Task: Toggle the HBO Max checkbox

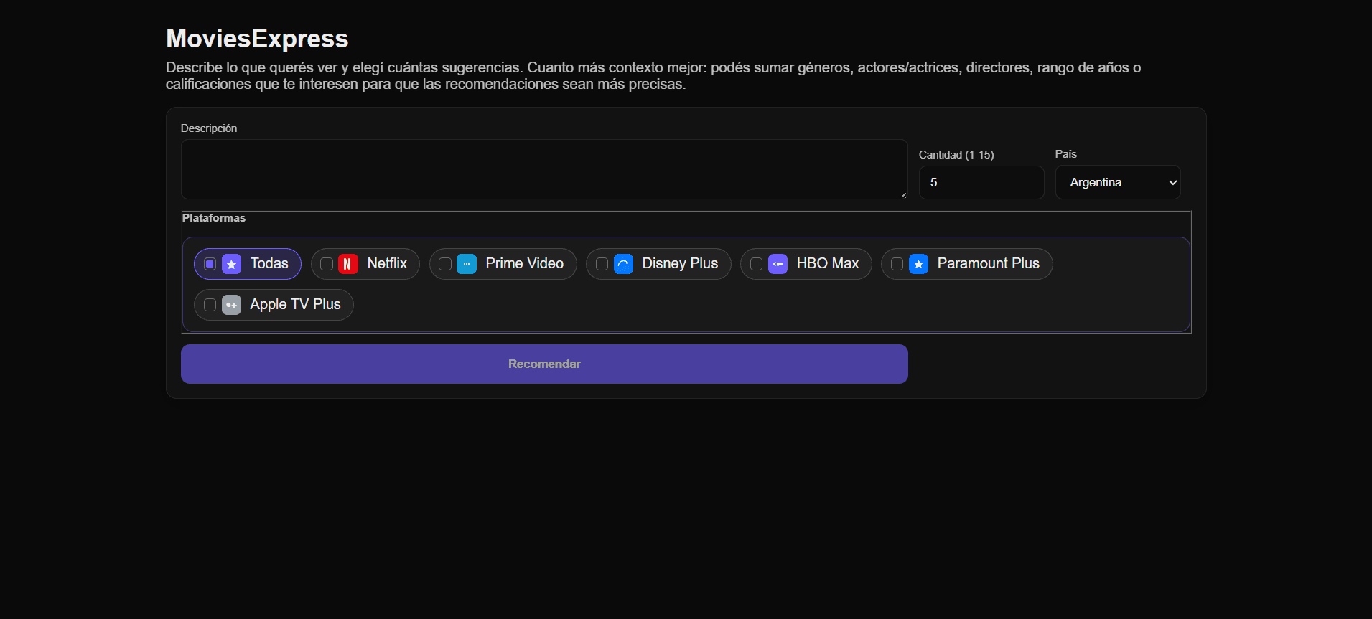Action: tap(756, 264)
